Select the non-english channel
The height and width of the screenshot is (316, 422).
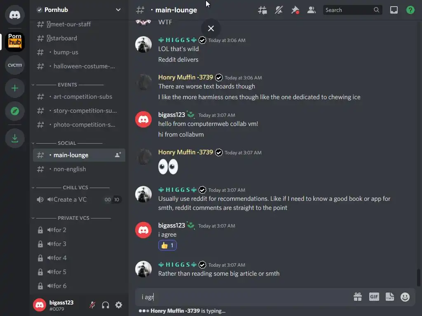[79, 169]
